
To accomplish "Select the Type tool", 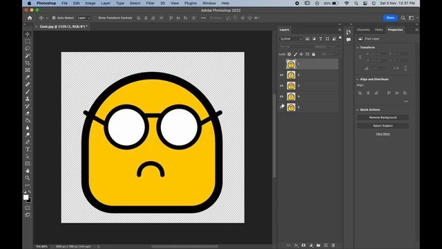I will click(28, 149).
